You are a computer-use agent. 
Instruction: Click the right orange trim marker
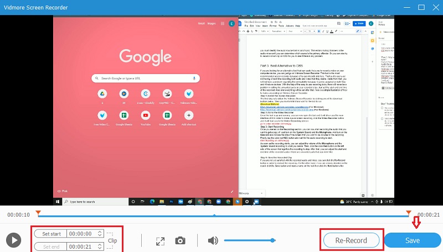point(409,213)
